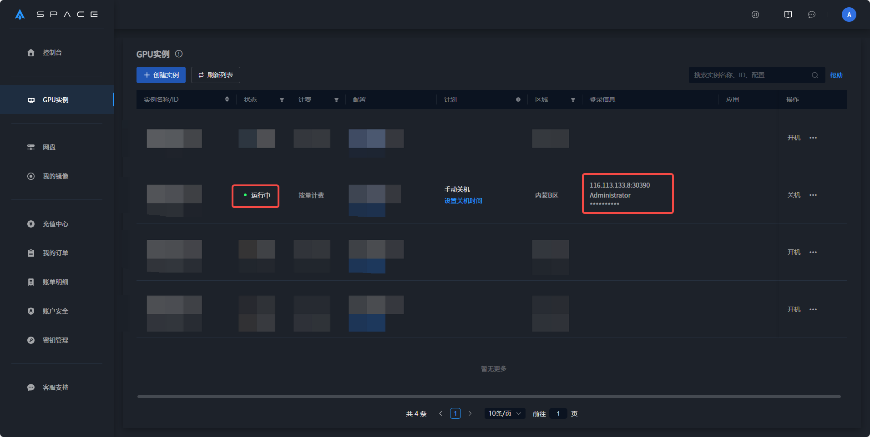The height and width of the screenshot is (437, 870).
Task: Sort by 实例名称/ID column
Action: click(227, 99)
